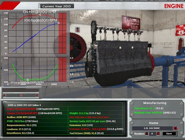Click the red reset icon next to engine name

click(x=175, y=128)
